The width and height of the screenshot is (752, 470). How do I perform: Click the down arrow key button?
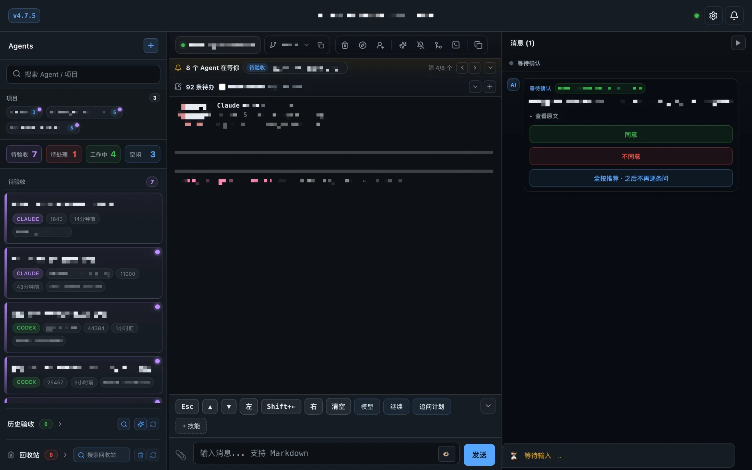tap(229, 406)
